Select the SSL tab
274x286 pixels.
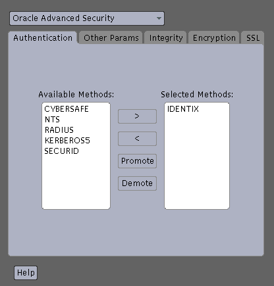click(253, 38)
